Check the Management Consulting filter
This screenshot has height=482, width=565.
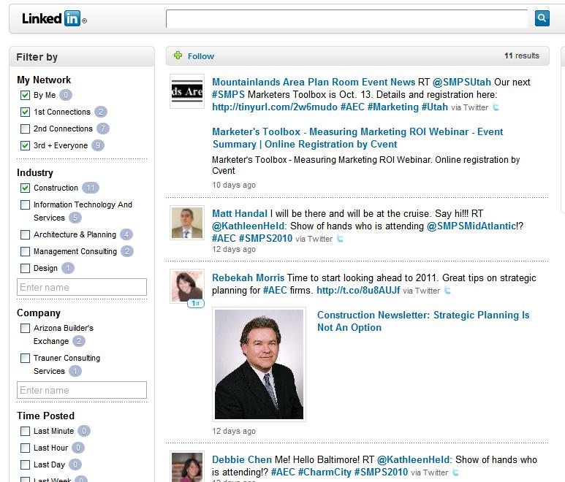pyautogui.click(x=26, y=251)
